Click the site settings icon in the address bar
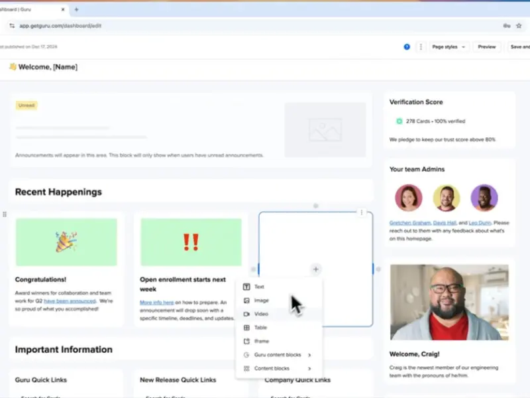Image resolution: width=530 pixels, height=398 pixels. [x=12, y=26]
